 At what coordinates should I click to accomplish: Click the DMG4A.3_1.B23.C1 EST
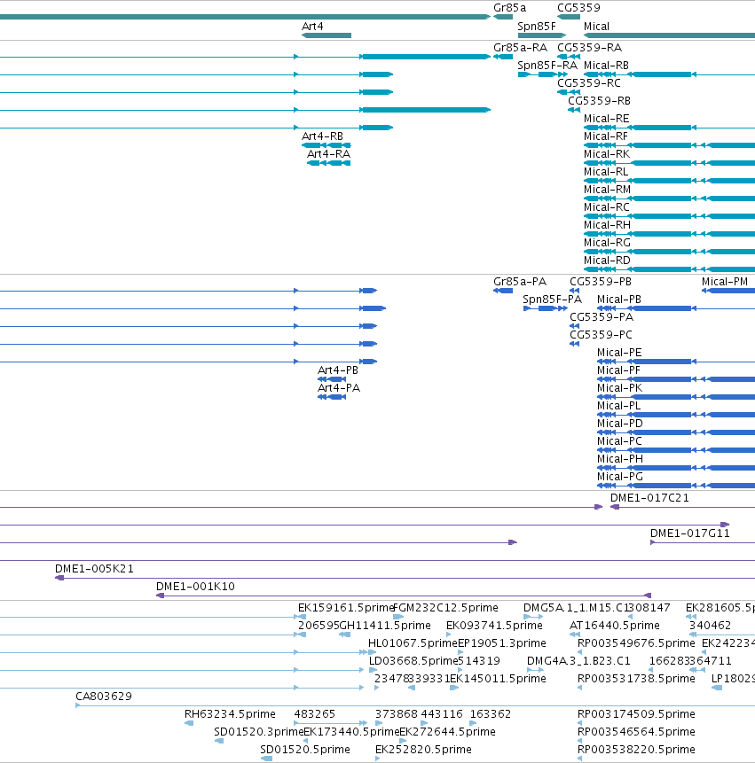coord(535,670)
